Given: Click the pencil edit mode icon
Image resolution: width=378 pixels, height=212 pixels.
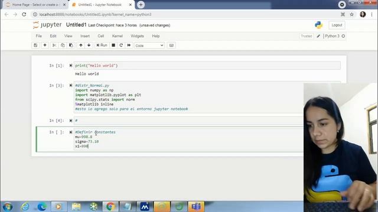Looking at the screenshot, I should pyautogui.click(x=318, y=36).
